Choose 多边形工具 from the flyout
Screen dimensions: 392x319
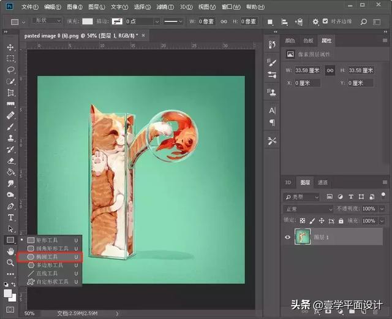pos(50,265)
